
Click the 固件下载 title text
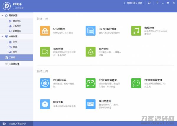pos(58,102)
